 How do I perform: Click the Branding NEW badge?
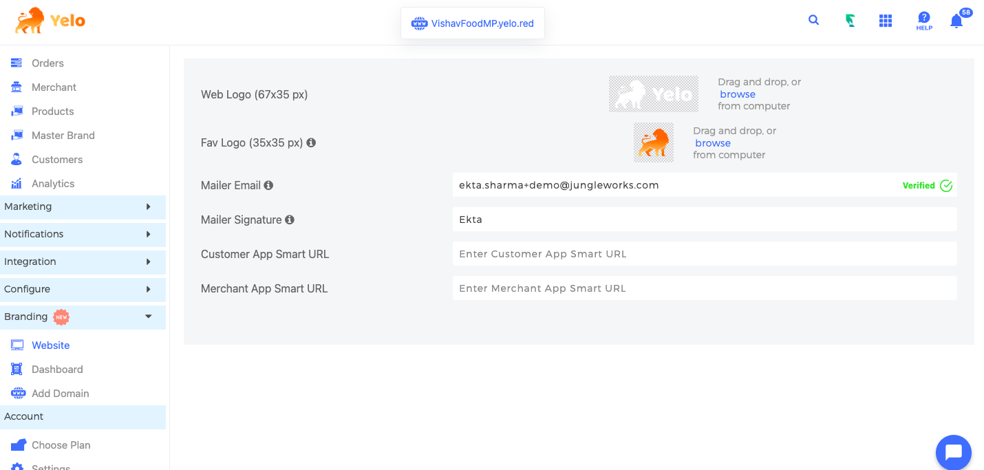(61, 317)
